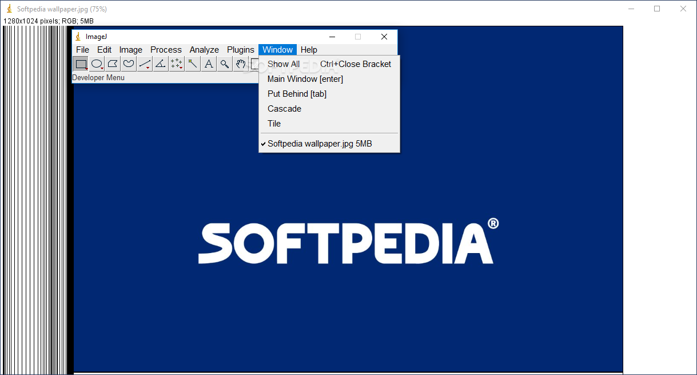This screenshot has height=375, width=697.
Task: Click the Developer Menu status text
Action: pyautogui.click(x=98, y=77)
